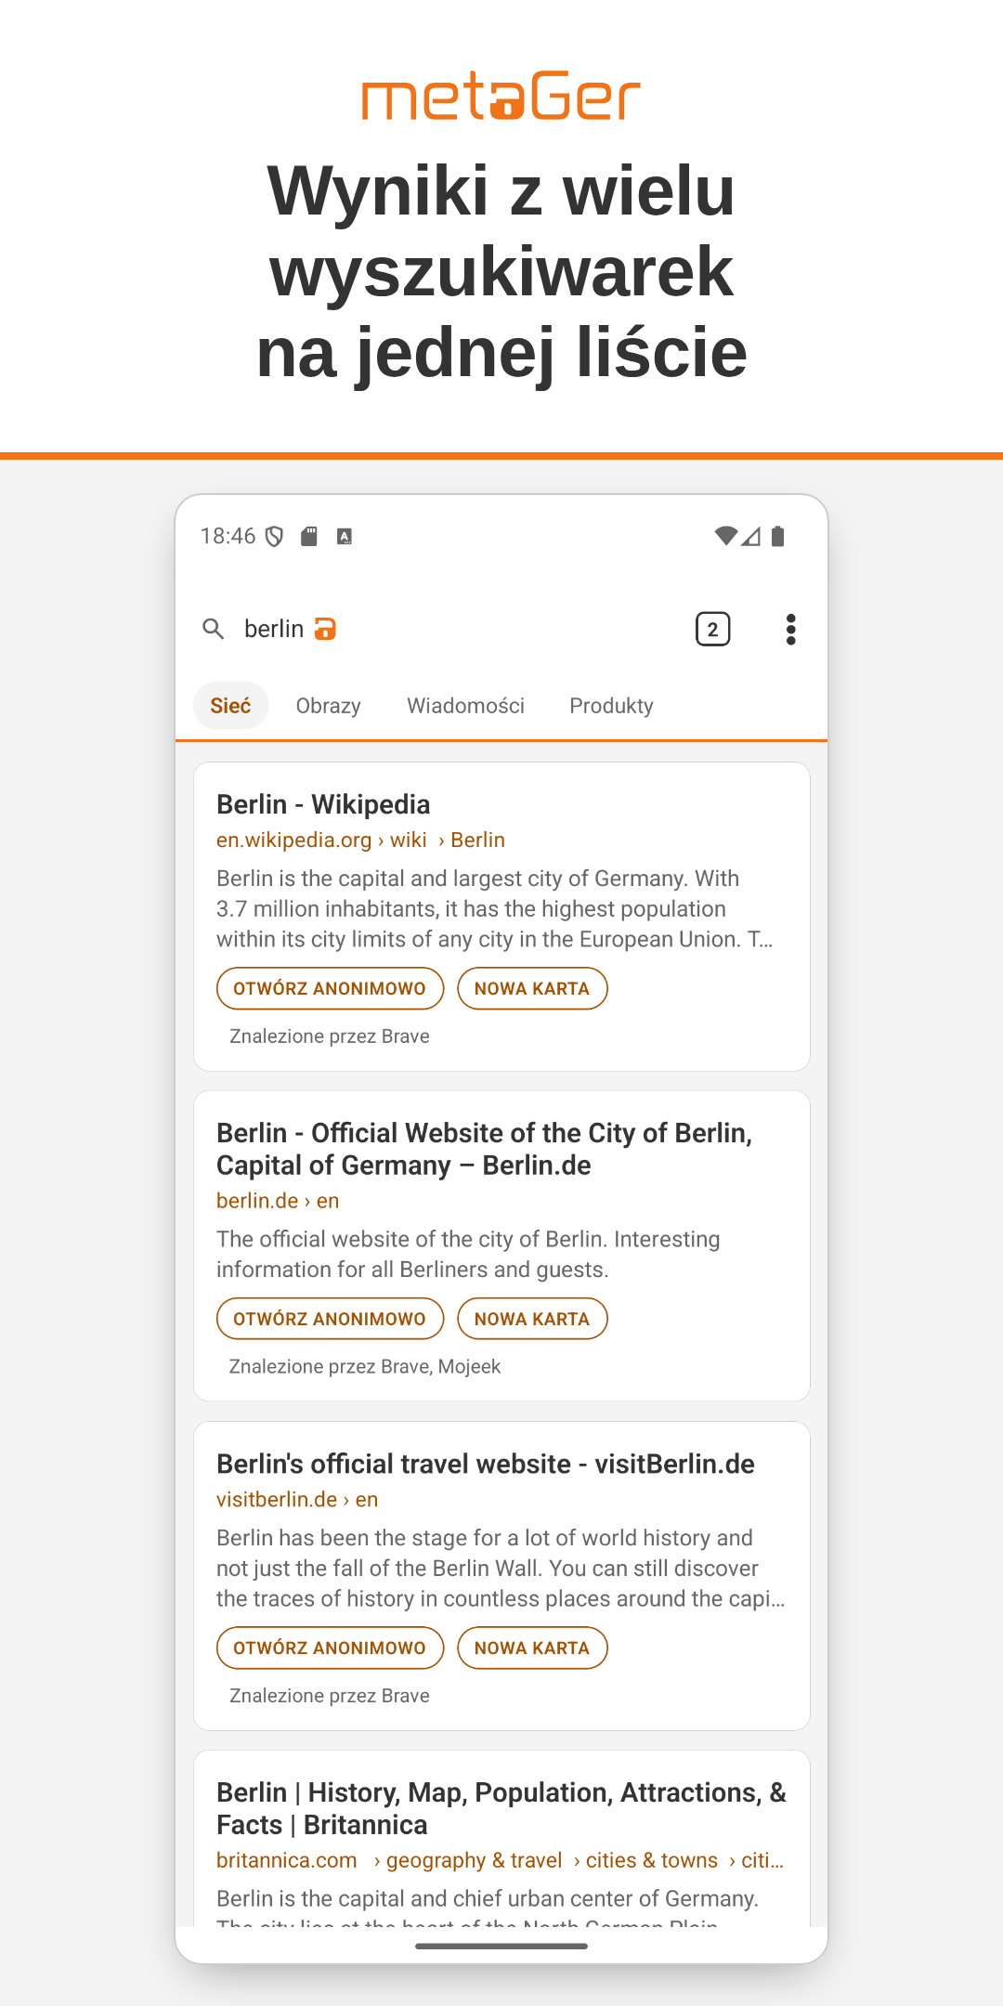
Task: Open the three-dot overflow menu
Action: [790, 629]
